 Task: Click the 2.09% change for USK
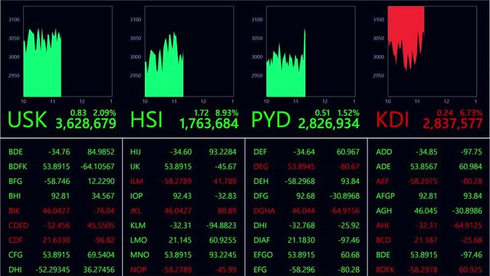tap(104, 113)
